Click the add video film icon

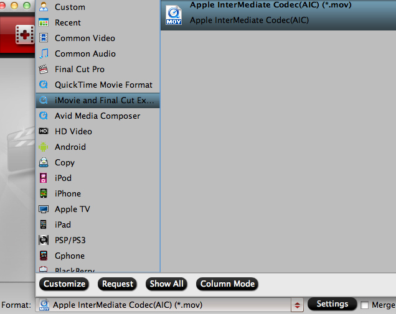(x=24, y=35)
